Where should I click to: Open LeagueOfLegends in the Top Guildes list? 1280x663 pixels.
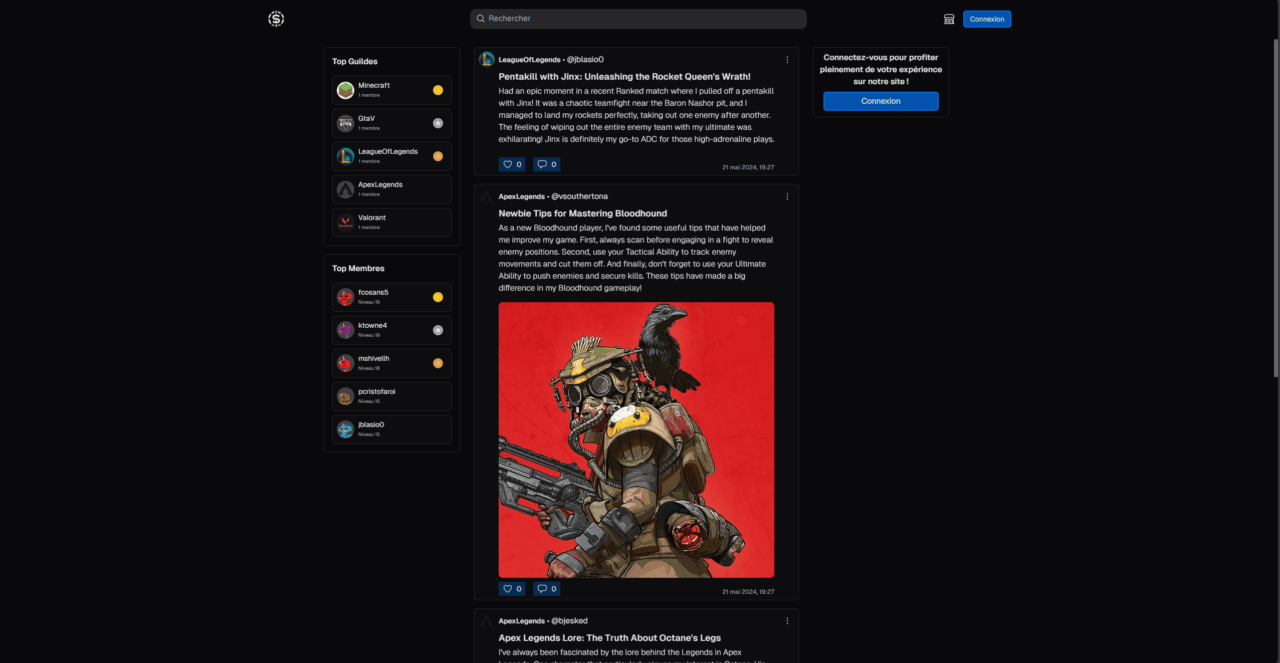coord(391,156)
